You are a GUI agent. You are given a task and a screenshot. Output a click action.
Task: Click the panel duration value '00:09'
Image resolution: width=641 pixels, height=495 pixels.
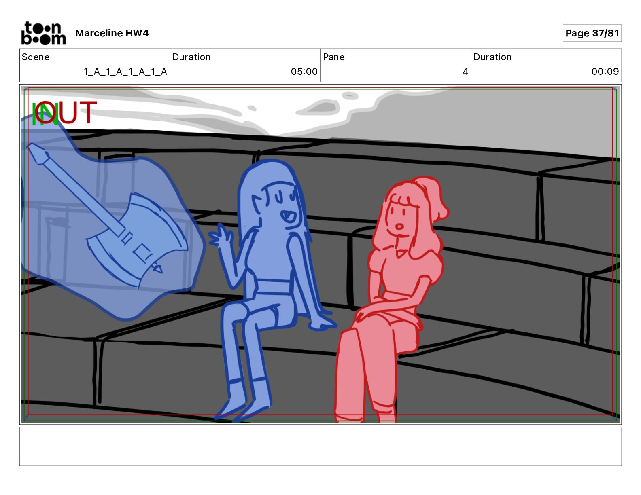coord(605,72)
